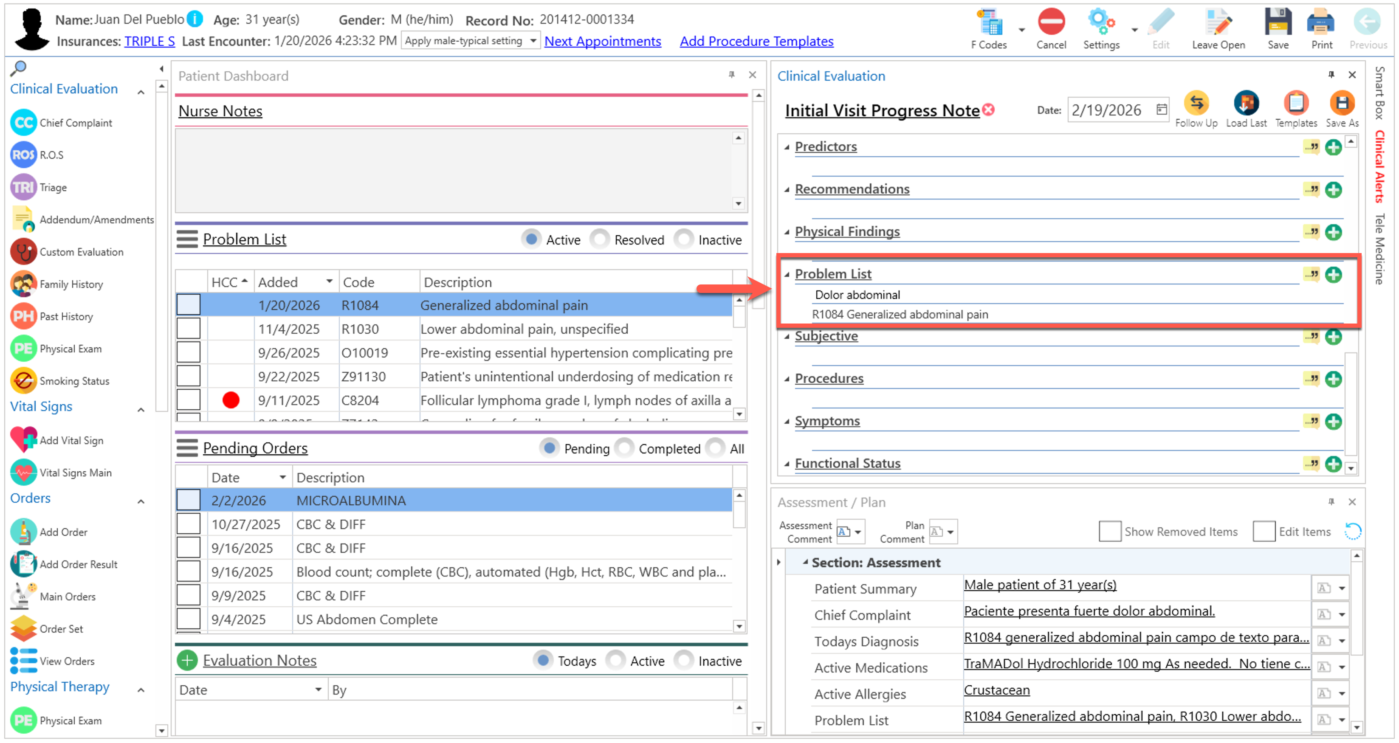Screen dimensions: 1399x743
Task: Collapse the Vital Signs sidebar group
Action: (x=141, y=410)
